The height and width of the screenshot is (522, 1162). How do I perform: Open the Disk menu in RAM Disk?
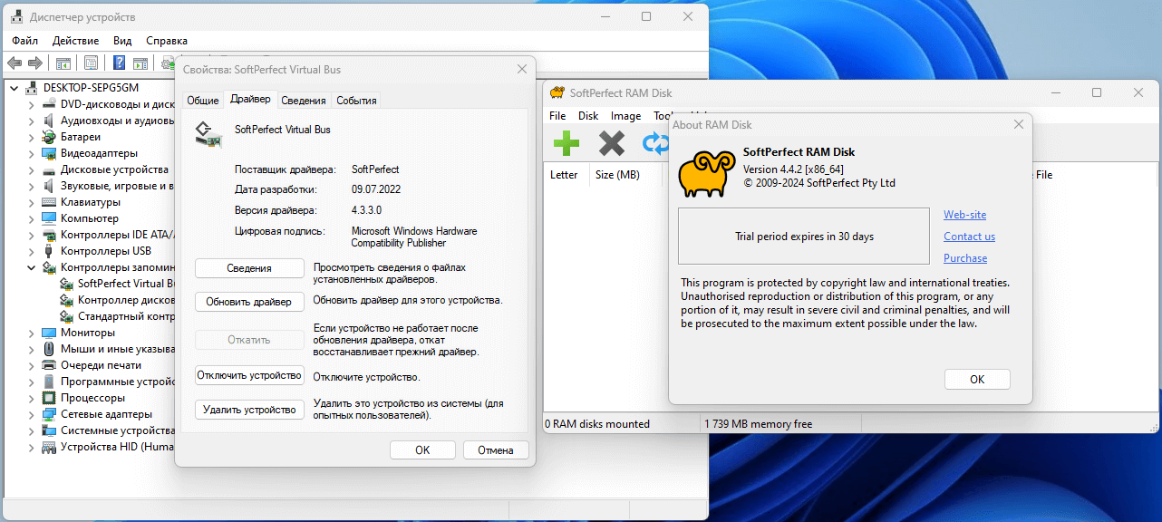pos(588,116)
